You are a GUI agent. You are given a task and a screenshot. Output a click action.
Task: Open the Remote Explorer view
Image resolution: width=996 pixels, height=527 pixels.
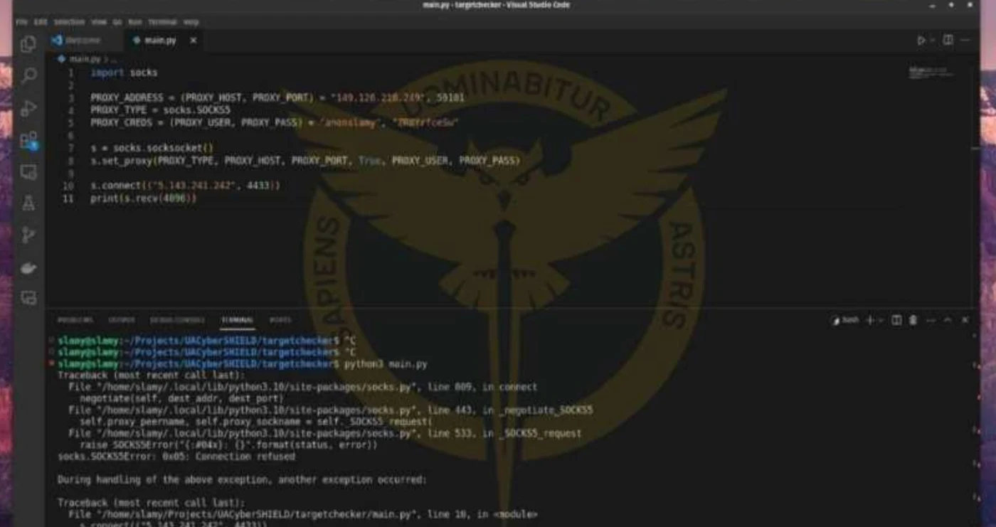click(28, 172)
